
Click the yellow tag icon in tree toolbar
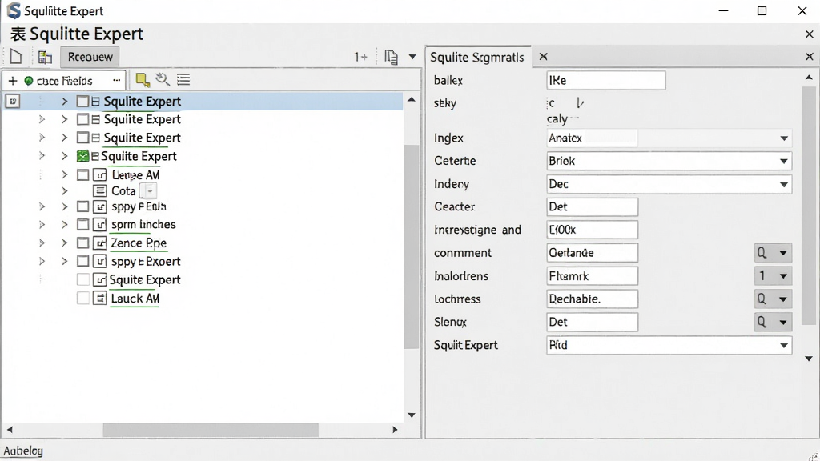[x=143, y=79]
